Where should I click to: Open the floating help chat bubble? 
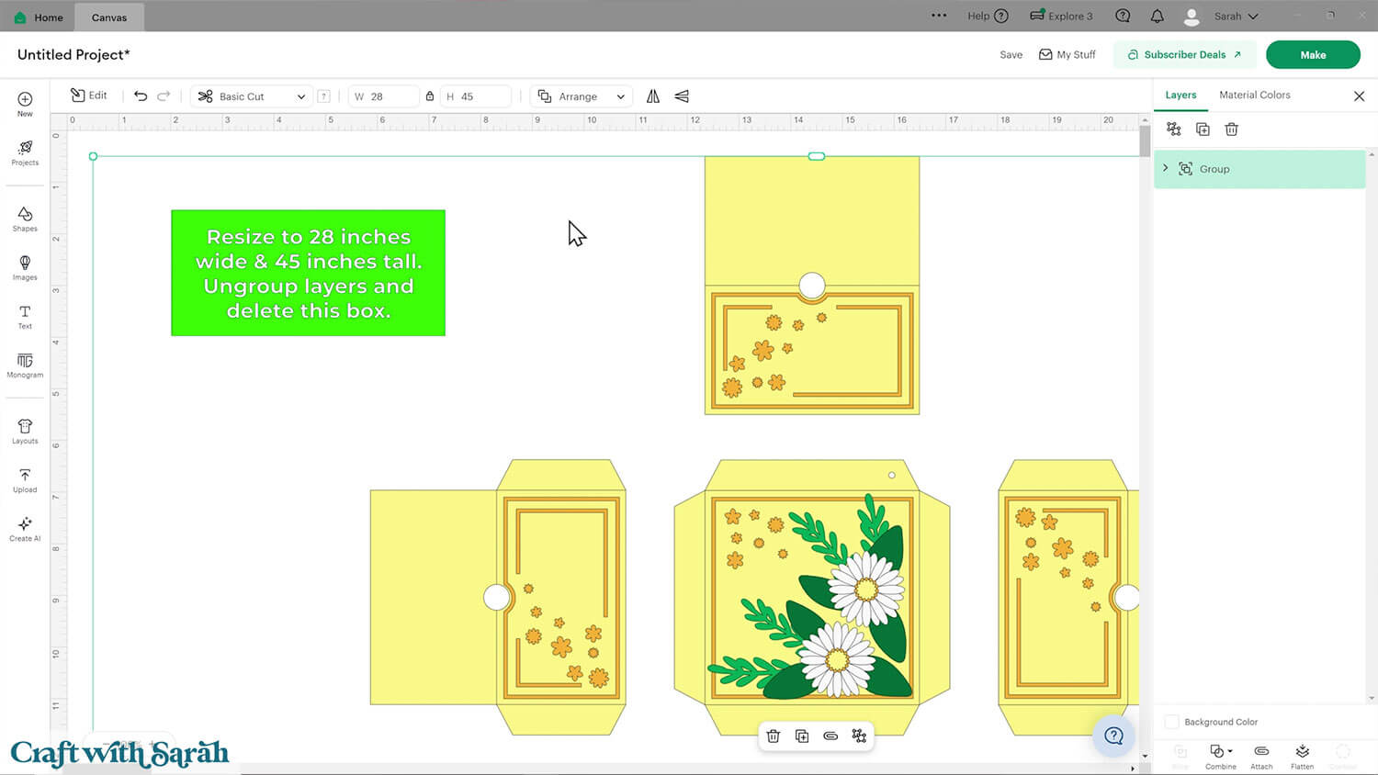1113,736
